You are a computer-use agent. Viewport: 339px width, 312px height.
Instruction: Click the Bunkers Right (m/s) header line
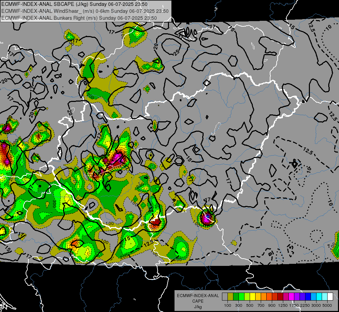[x=79, y=18]
